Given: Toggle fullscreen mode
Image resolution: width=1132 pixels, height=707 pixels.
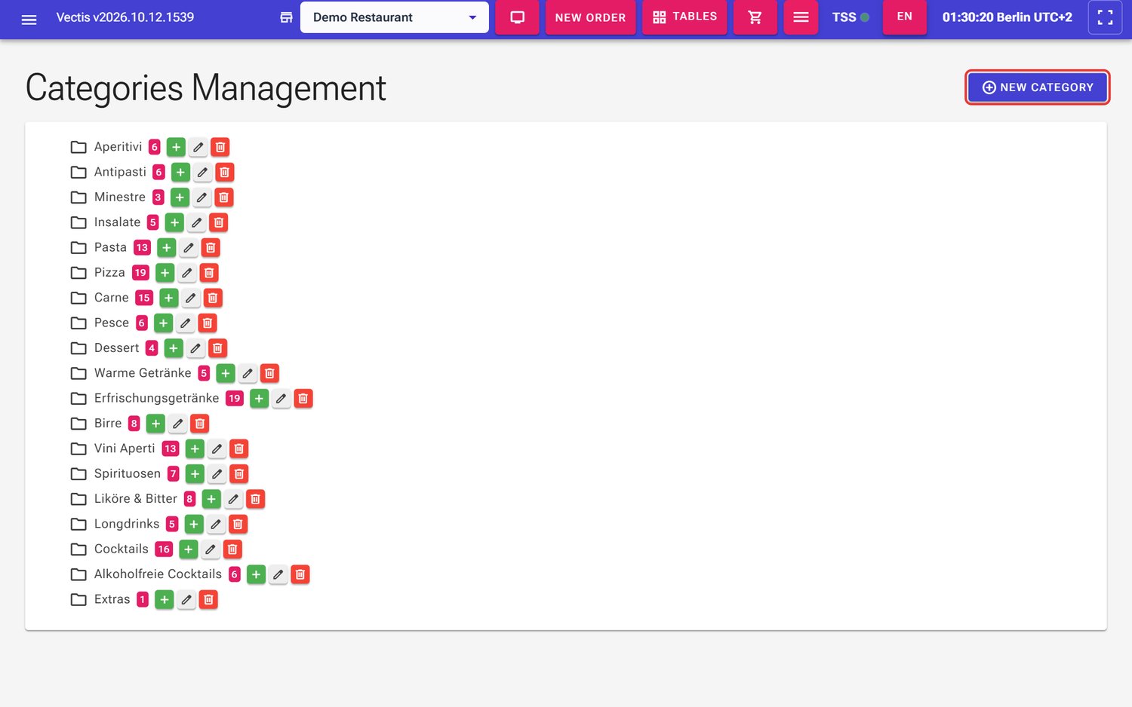Looking at the screenshot, I should pyautogui.click(x=1105, y=17).
